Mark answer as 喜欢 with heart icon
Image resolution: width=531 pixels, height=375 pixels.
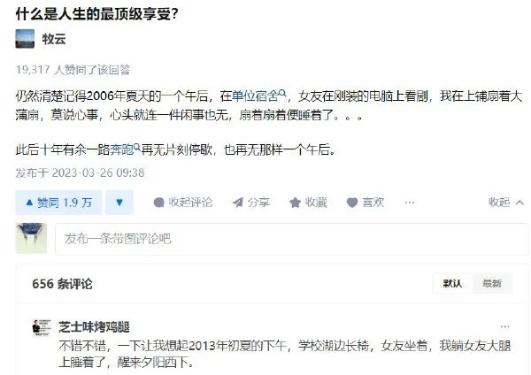coord(366,203)
